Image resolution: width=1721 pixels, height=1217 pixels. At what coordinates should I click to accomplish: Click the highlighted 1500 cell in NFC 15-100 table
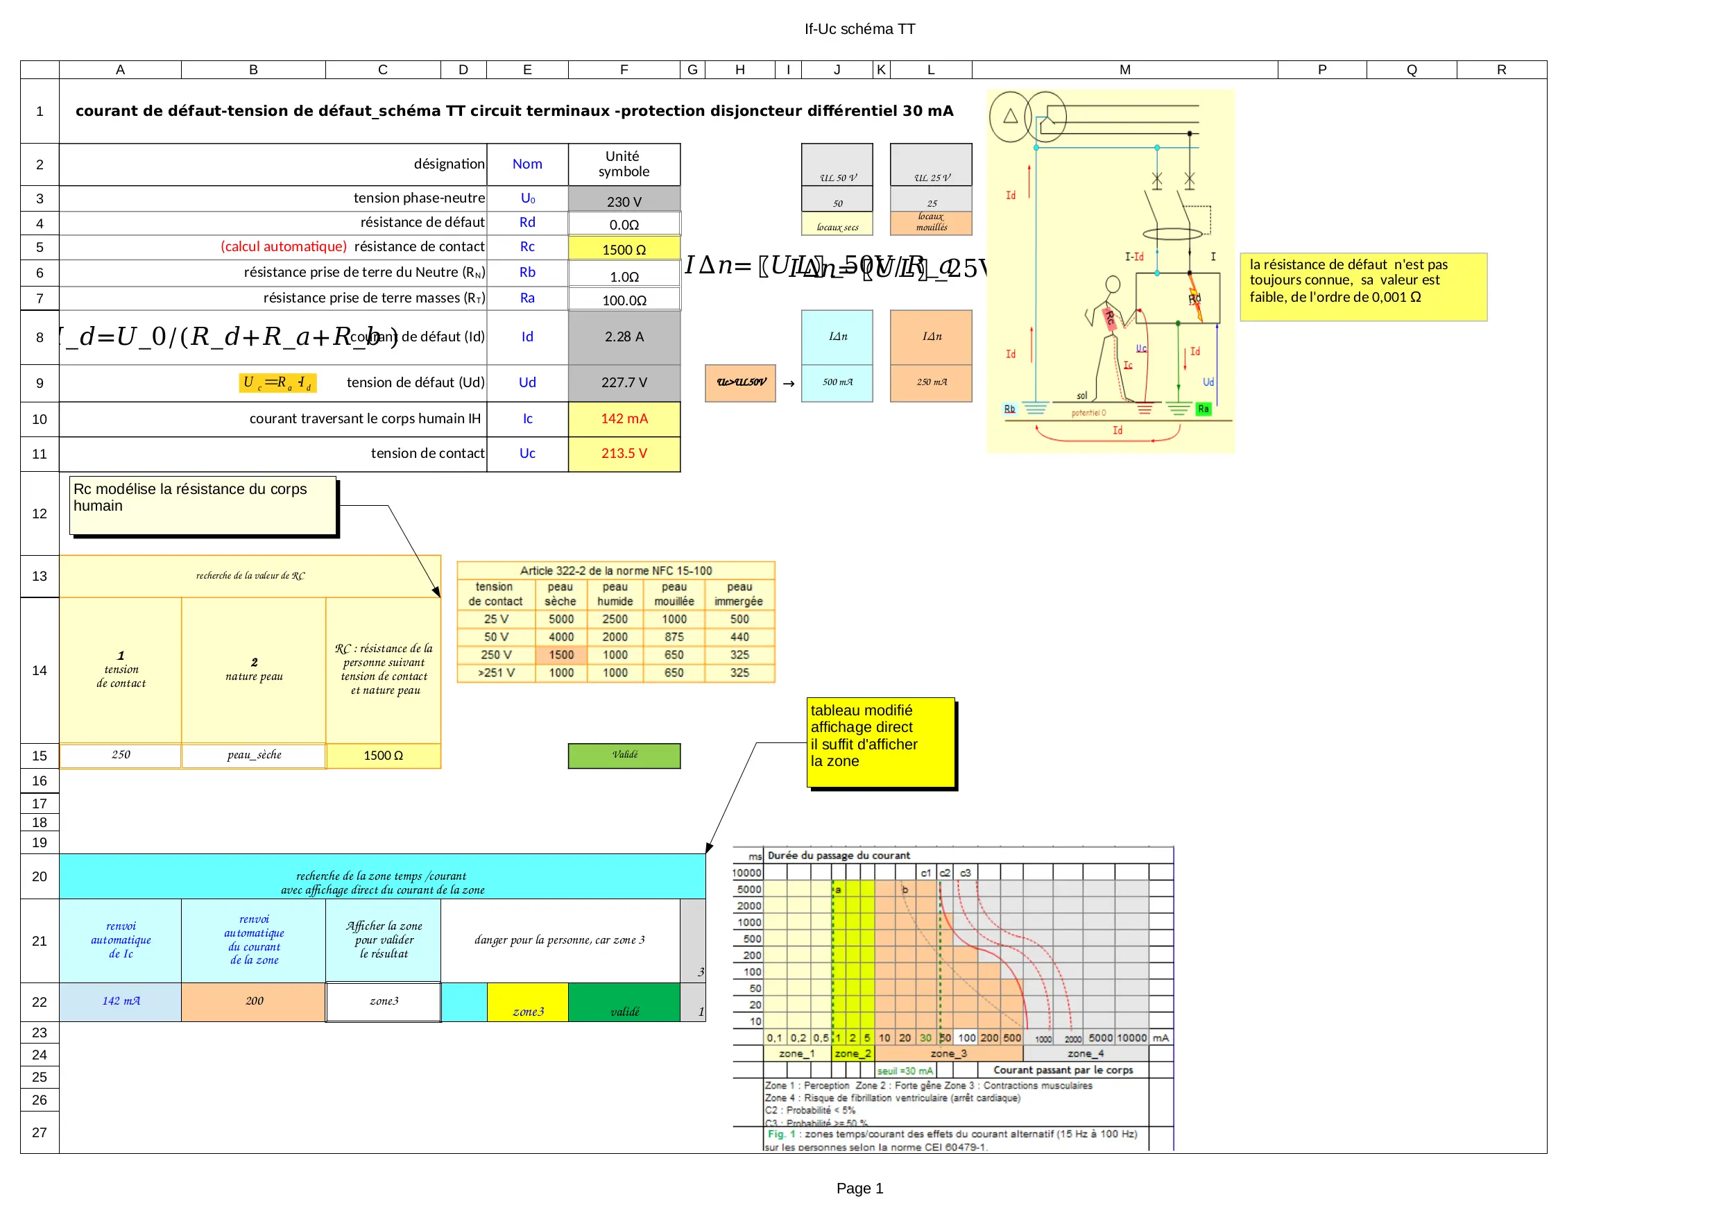coord(560,654)
